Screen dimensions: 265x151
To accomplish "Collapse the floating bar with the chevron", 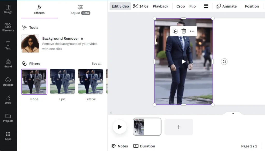I will (x=232, y=114).
